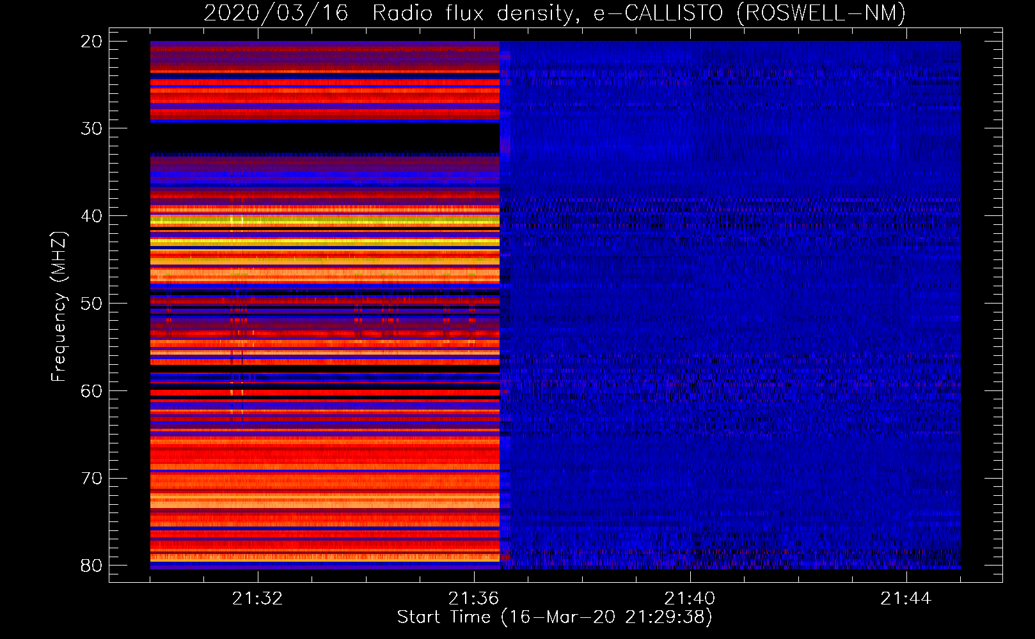Click the 'Start Time (16-Mar-20 21:29:38)' label
The height and width of the screenshot is (639, 1035).
pyautogui.click(x=555, y=617)
